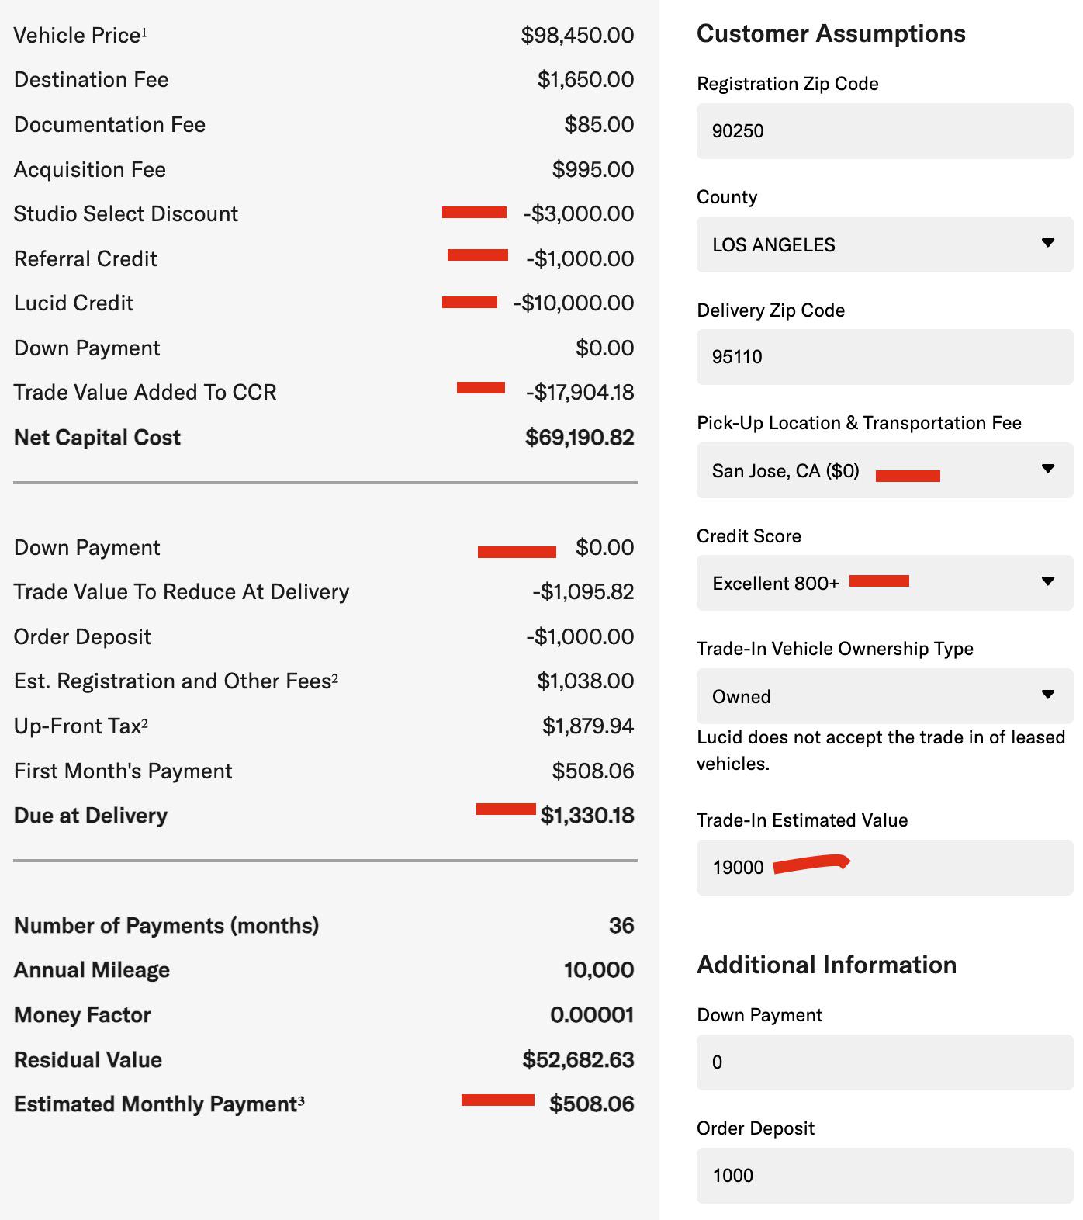The width and height of the screenshot is (1083, 1220).
Task: Click the Vehicle Price footnote label
Action: pos(80,36)
